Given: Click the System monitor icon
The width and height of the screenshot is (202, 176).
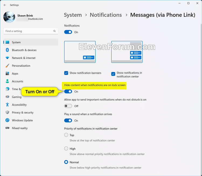Looking at the screenshot, I should [7, 42].
